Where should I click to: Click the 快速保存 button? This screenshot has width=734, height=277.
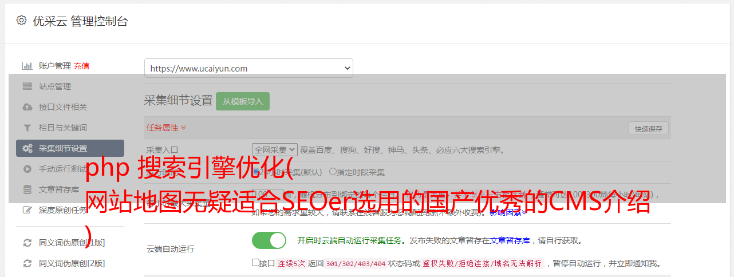point(648,129)
